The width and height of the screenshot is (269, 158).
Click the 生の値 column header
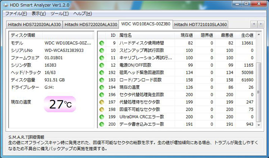click(245, 35)
